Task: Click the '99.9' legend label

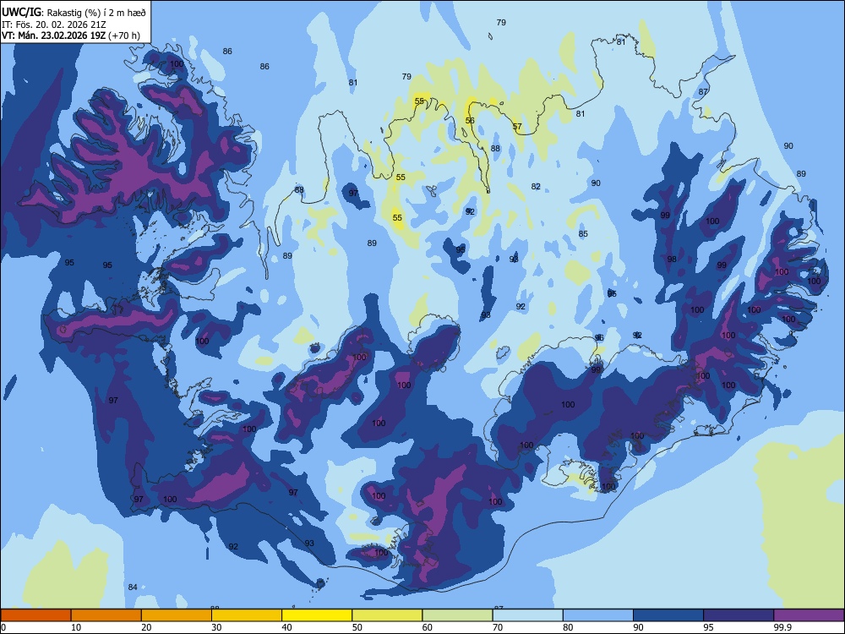Action: [x=783, y=627]
